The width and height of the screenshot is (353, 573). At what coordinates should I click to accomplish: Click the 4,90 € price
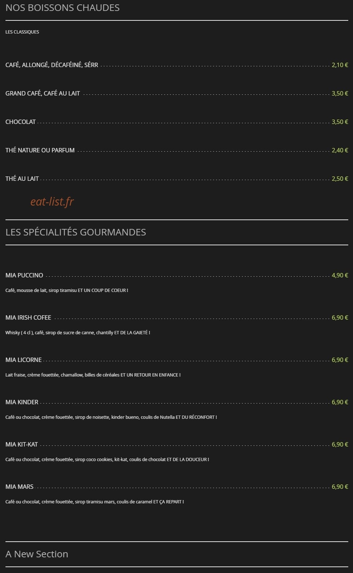tap(340, 275)
